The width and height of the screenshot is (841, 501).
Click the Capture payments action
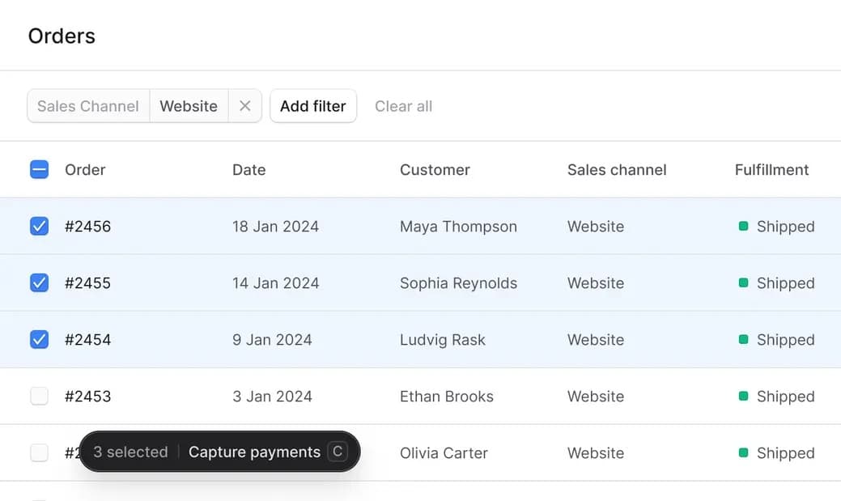(254, 452)
